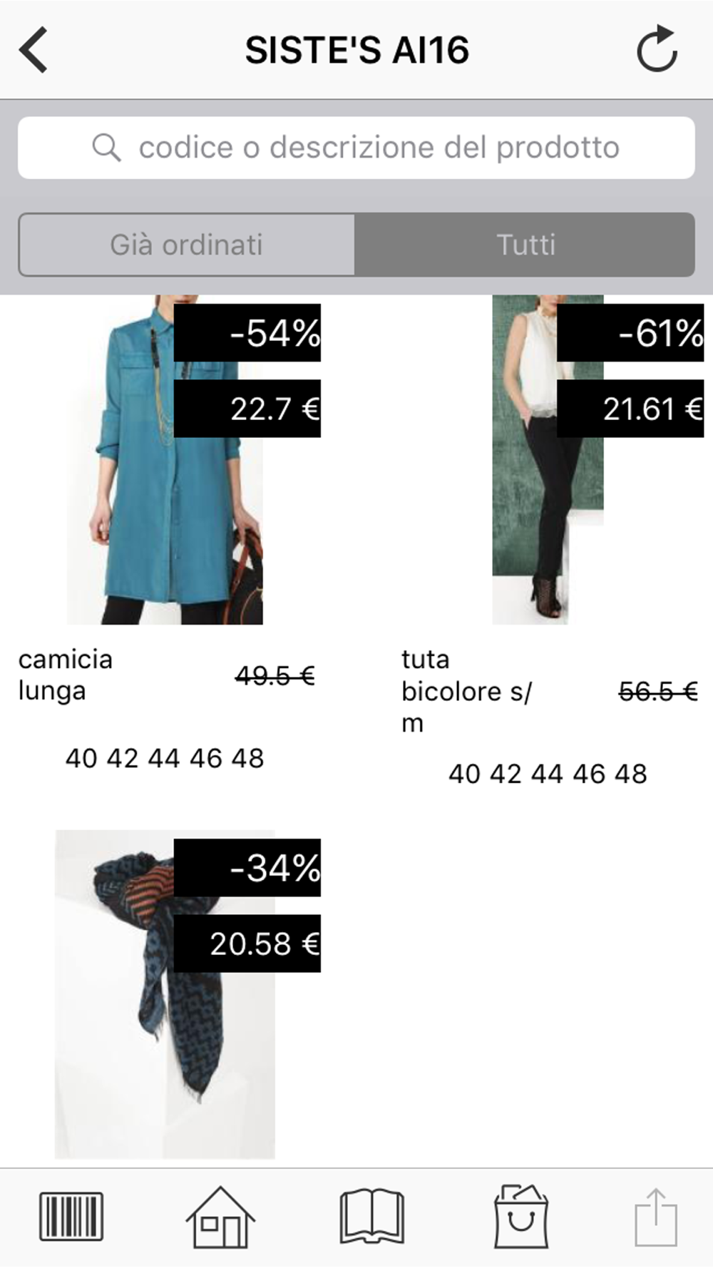Select the camicia lunga product name
The height and width of the screenshot is (1268, 713).
(66, 675)
